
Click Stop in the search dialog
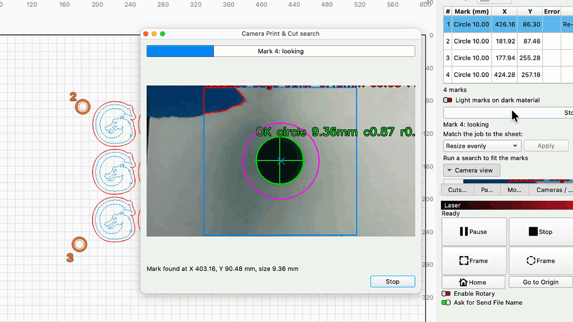pos(393,281)
